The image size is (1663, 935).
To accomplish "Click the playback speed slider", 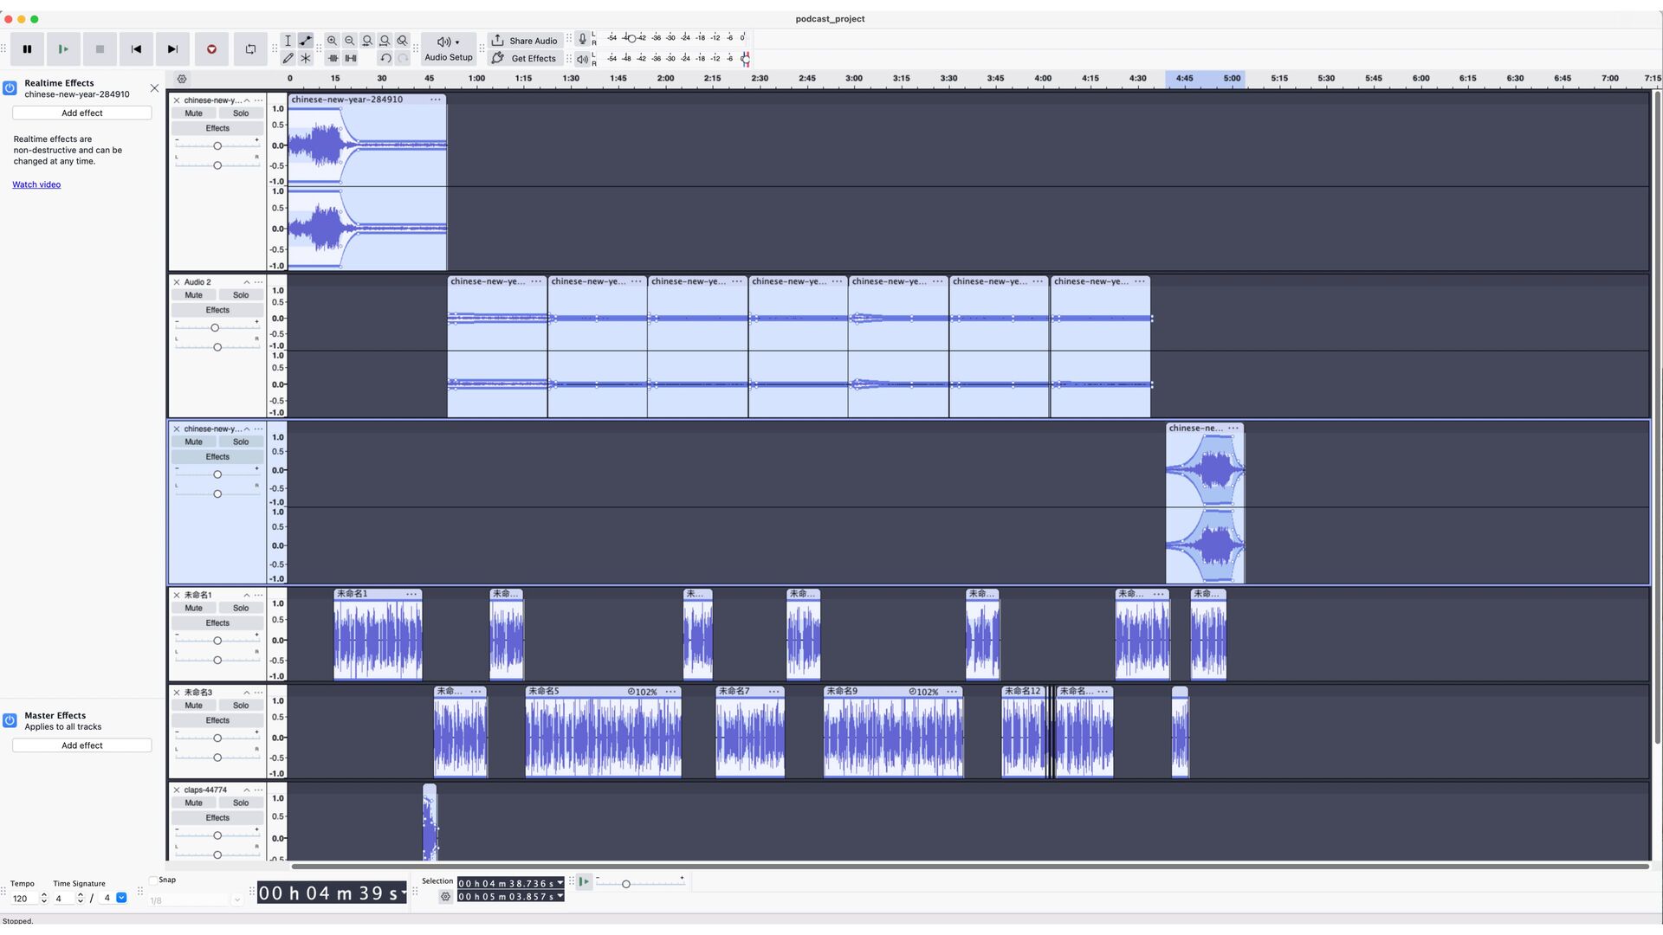I will point(626,884).
